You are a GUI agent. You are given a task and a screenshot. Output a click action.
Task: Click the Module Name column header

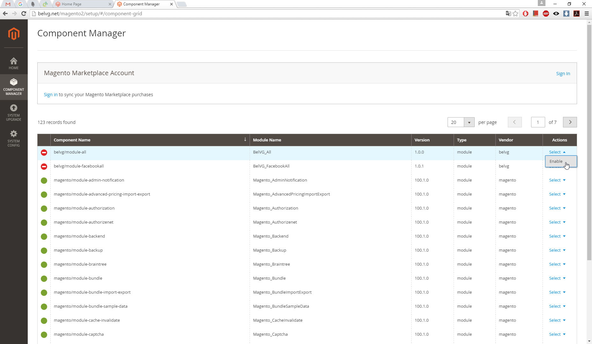tap(330, 140)
